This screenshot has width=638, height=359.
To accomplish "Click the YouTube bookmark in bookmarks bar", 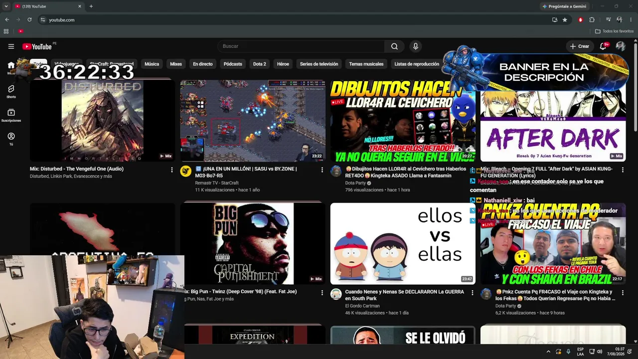I will tap(20, 31).
